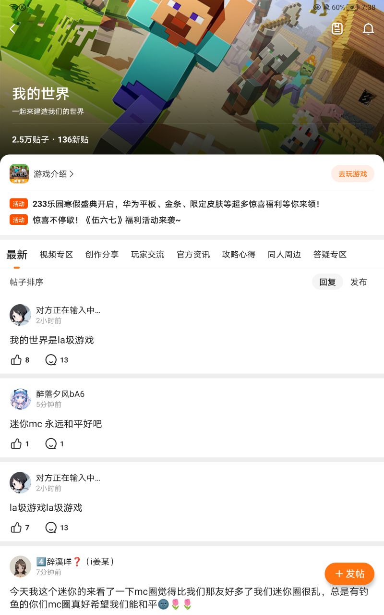Open 233乐园寒假盛典 activity link
The image size is (384, 615).
[176, 204]
